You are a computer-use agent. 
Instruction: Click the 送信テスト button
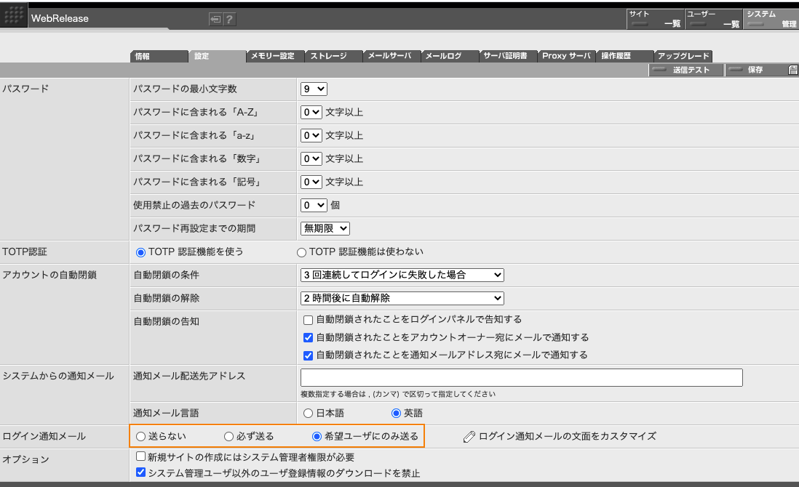tap(685, 70)
